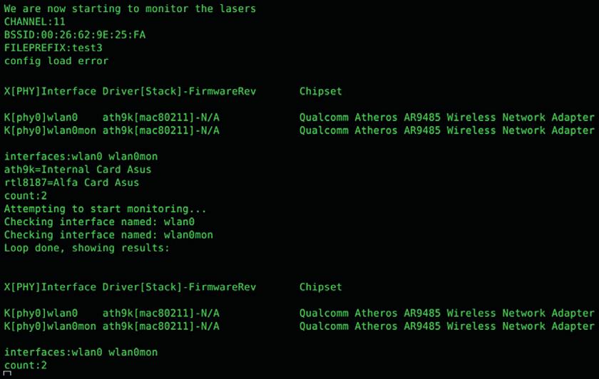Viewport: 599px width, 379px height.
Task: Click 'Checking interface named: wlan0mon' line
Action: tap(108, 234)
